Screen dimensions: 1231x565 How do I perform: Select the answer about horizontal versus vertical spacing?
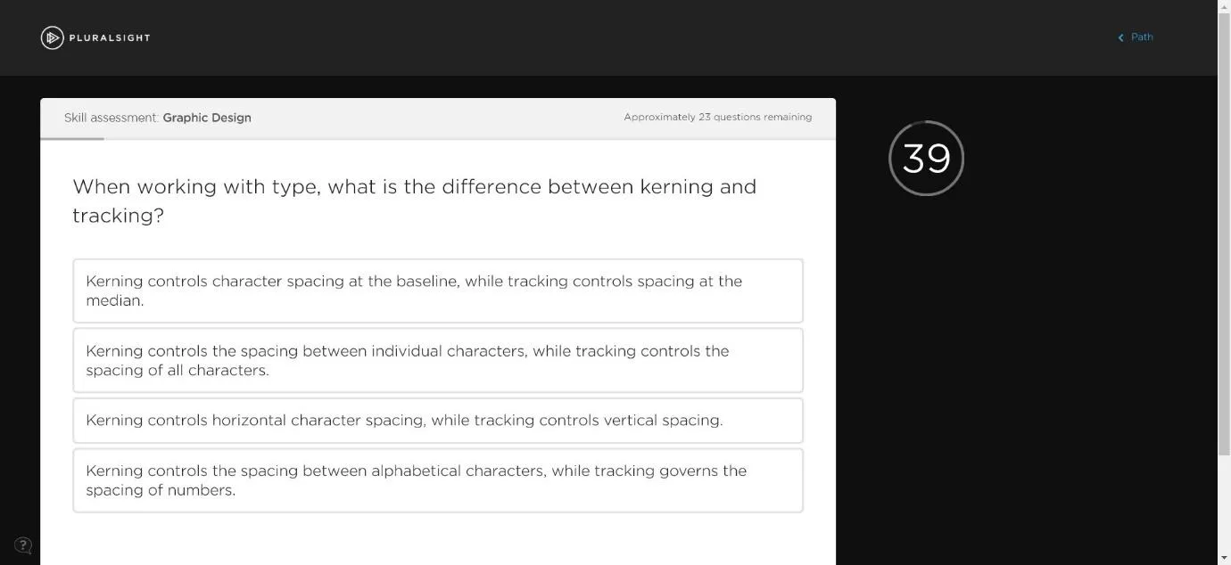click(x=438, y=420)
